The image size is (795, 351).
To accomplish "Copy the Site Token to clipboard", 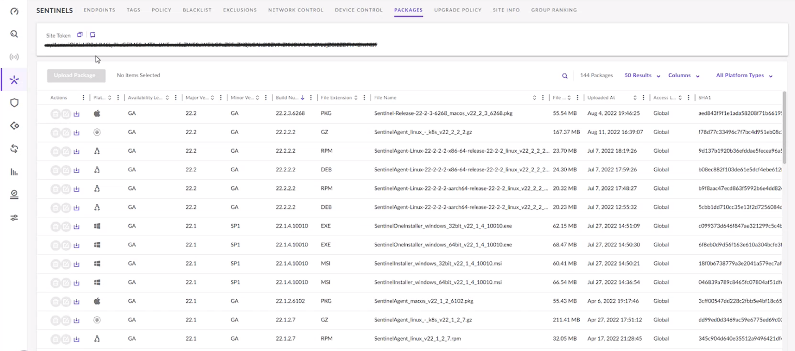I will click(80, 35).
